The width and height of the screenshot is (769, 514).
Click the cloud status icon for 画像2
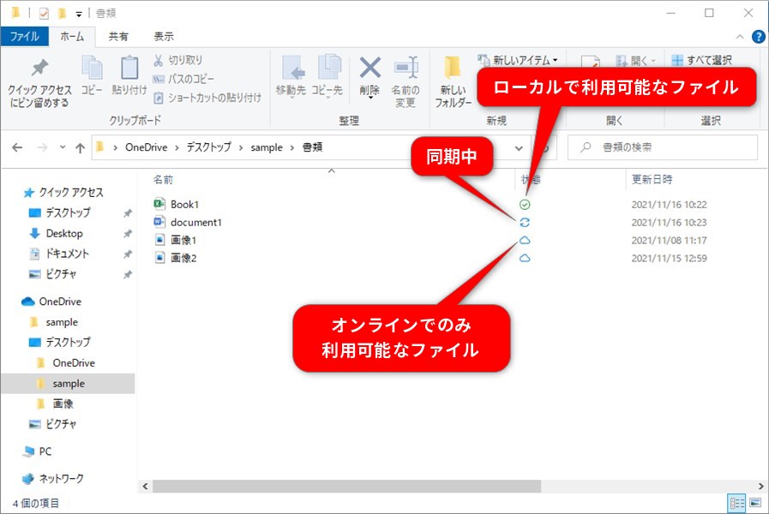point(525,258)
